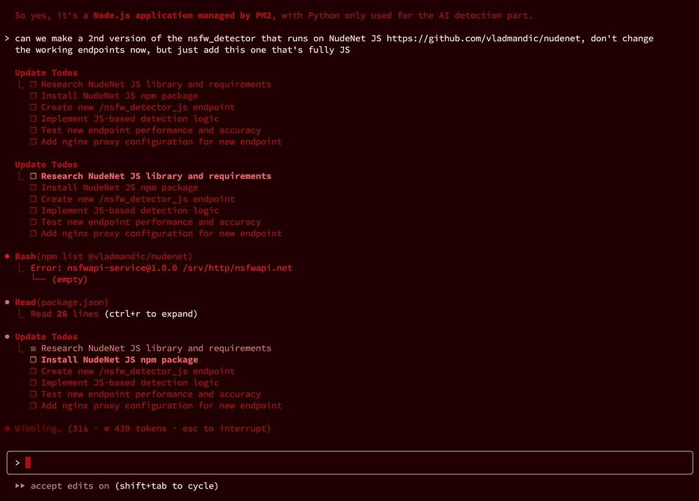Click the 'Read(package.json)' tool call
699x501 pixels.
coord(62,302)
